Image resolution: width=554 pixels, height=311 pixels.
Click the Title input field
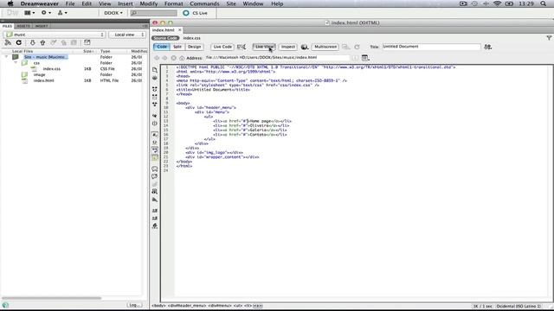431,47
